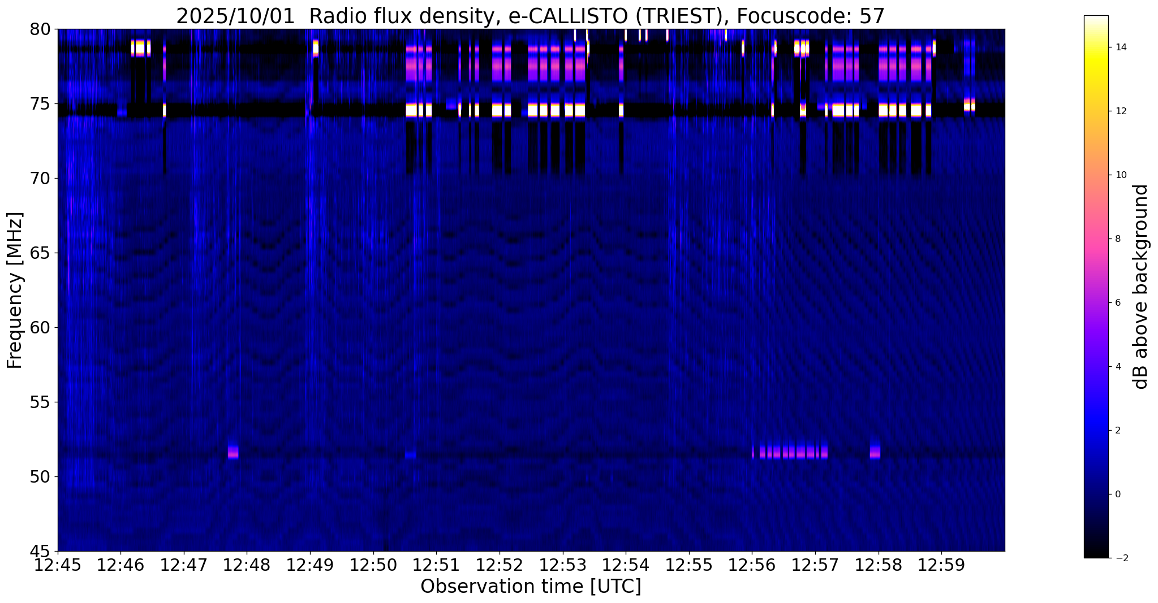Click the 12:45 time tick label

point(58,565)
